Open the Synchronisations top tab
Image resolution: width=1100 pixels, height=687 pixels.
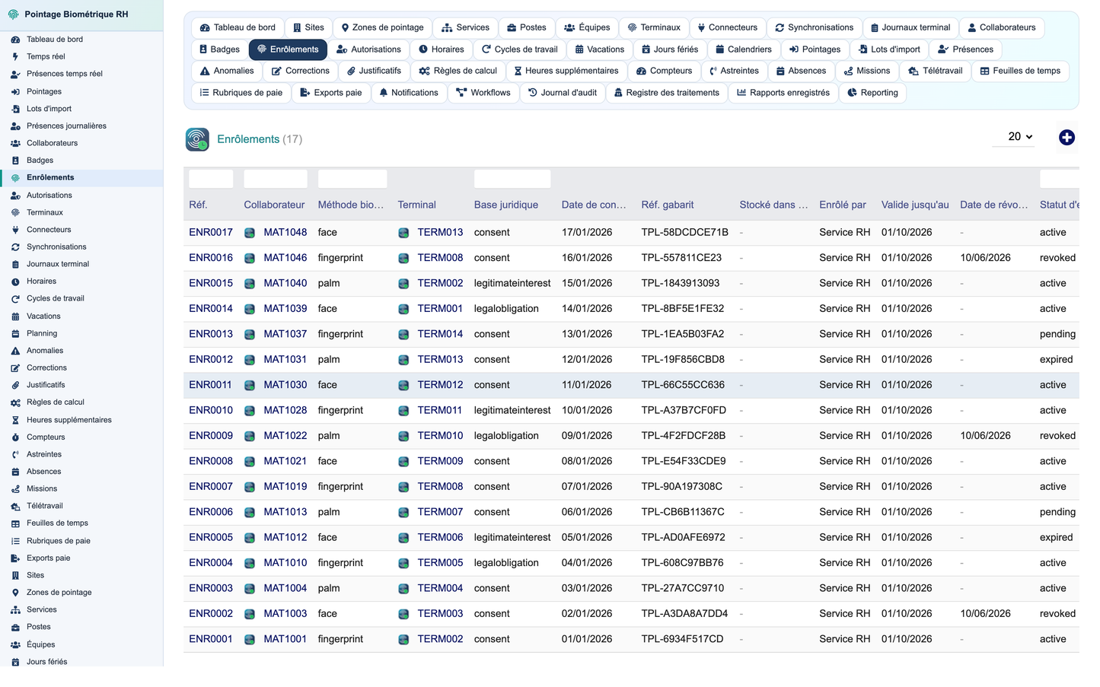pos(814,27)
